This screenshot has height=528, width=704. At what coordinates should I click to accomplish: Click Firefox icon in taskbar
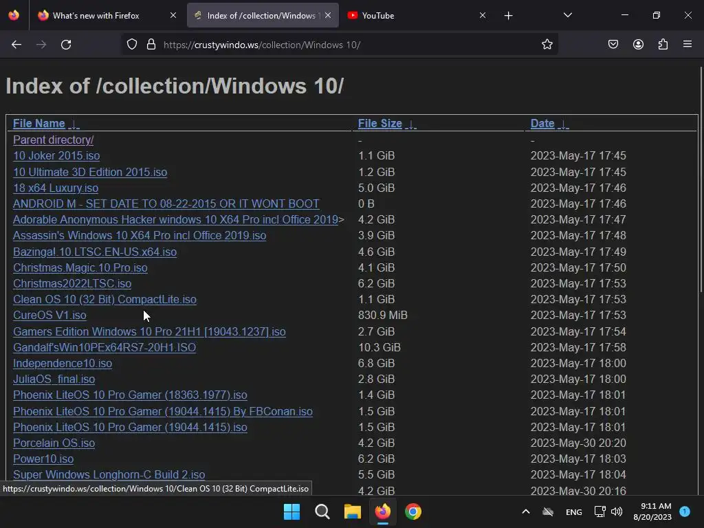[x=382, y=511]
